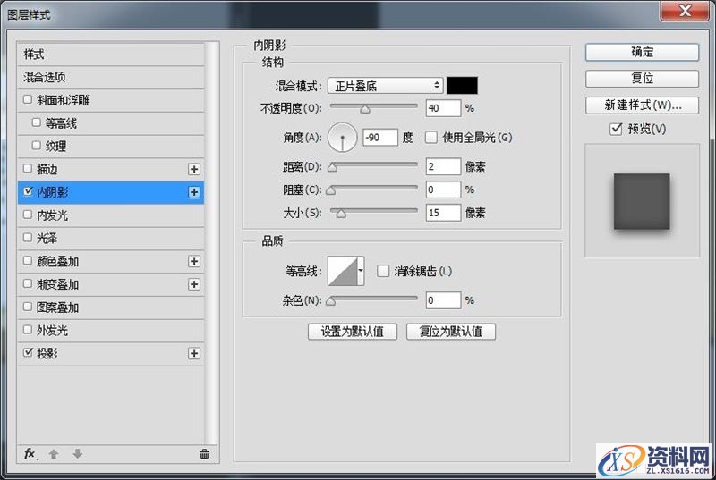Viewport: 716px width, 480px height.
Task: Enable the 等高线 sub-option checkbox
Action: click(37, 122)
